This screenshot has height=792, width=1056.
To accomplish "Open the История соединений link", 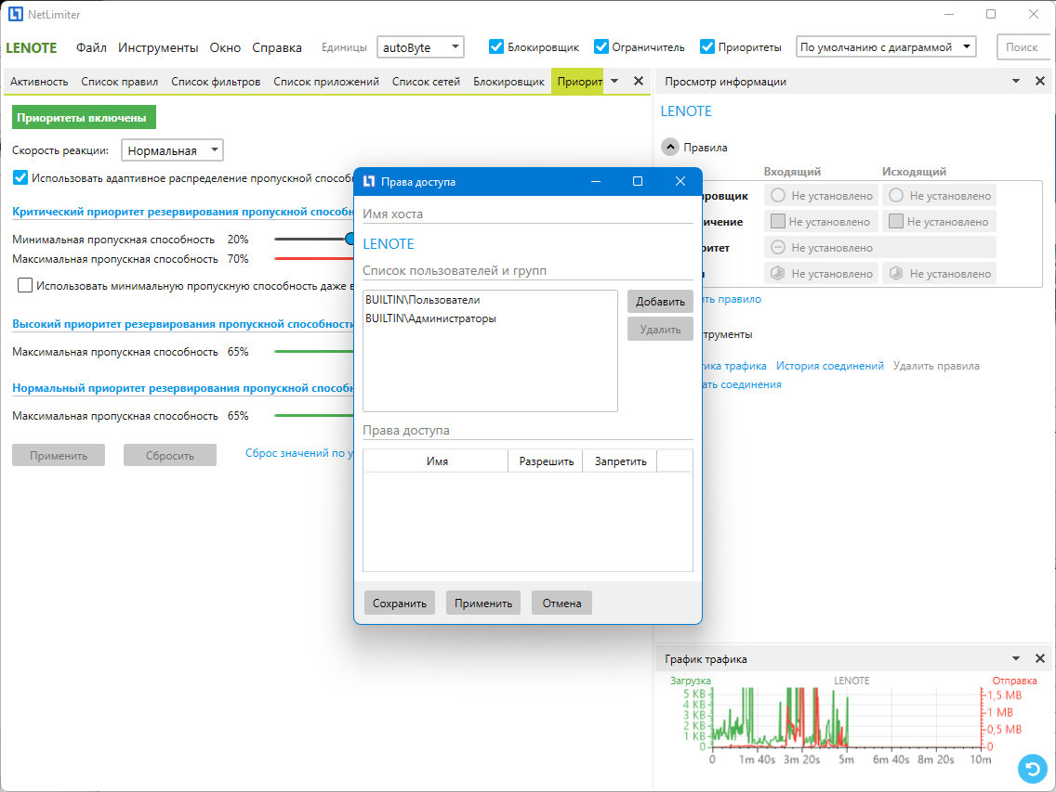I will (830, 366).
